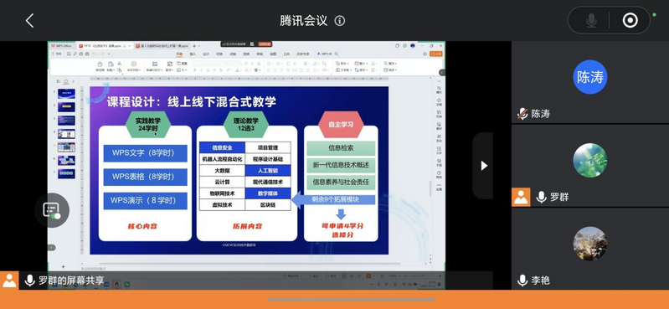The image size is (669, 309).
Task: Switch to the WPS Office home tab
Action: click(x=62, y=46)
